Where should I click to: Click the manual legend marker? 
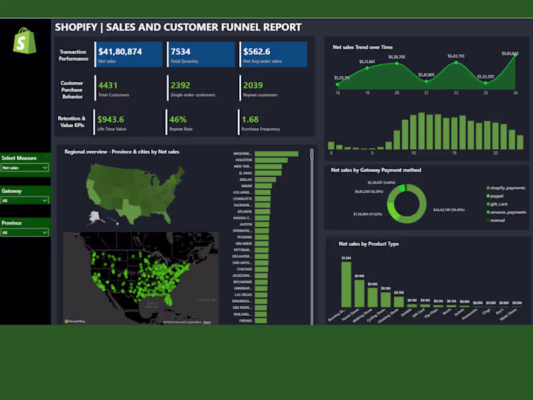(487, 219)
